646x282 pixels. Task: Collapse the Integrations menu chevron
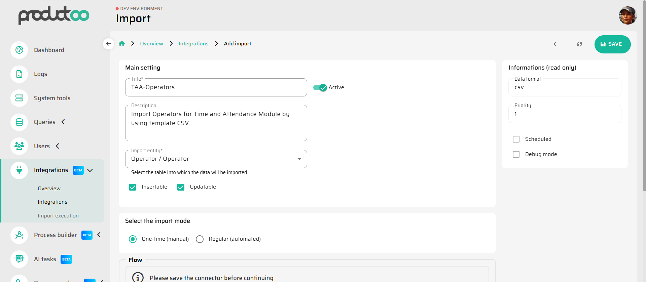click(x=90, y=170)
